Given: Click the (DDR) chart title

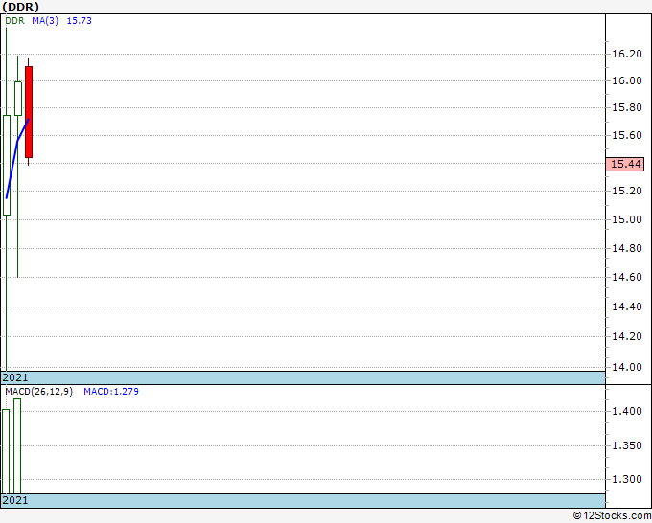Looking at the screenshot, I should [20, 7].
